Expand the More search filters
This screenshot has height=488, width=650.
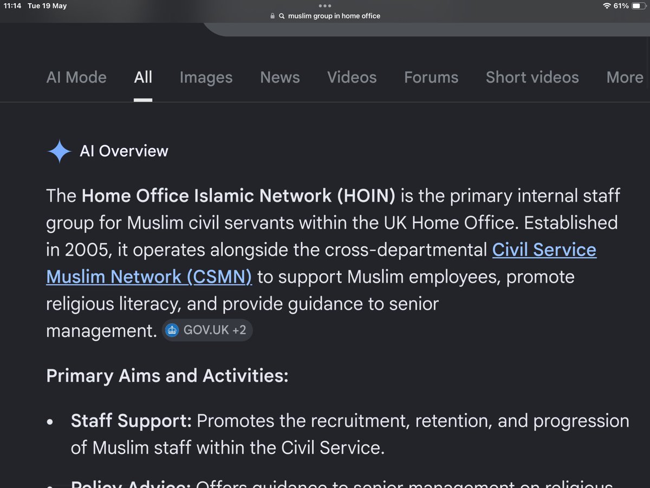pos(625,78)
